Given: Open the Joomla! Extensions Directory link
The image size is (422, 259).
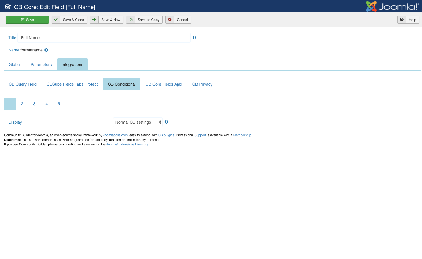Looking at the screenshot, I should tap(127, 144).
